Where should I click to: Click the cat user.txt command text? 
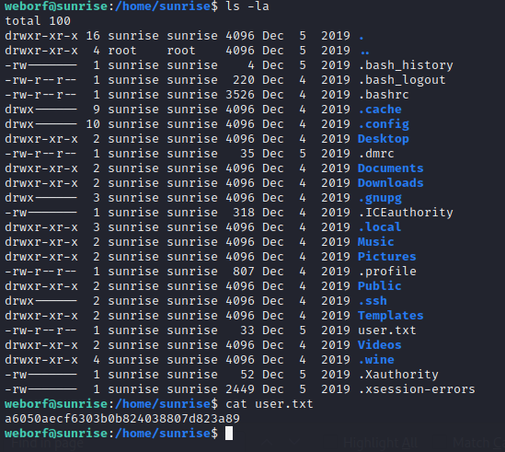coord(270,404)
